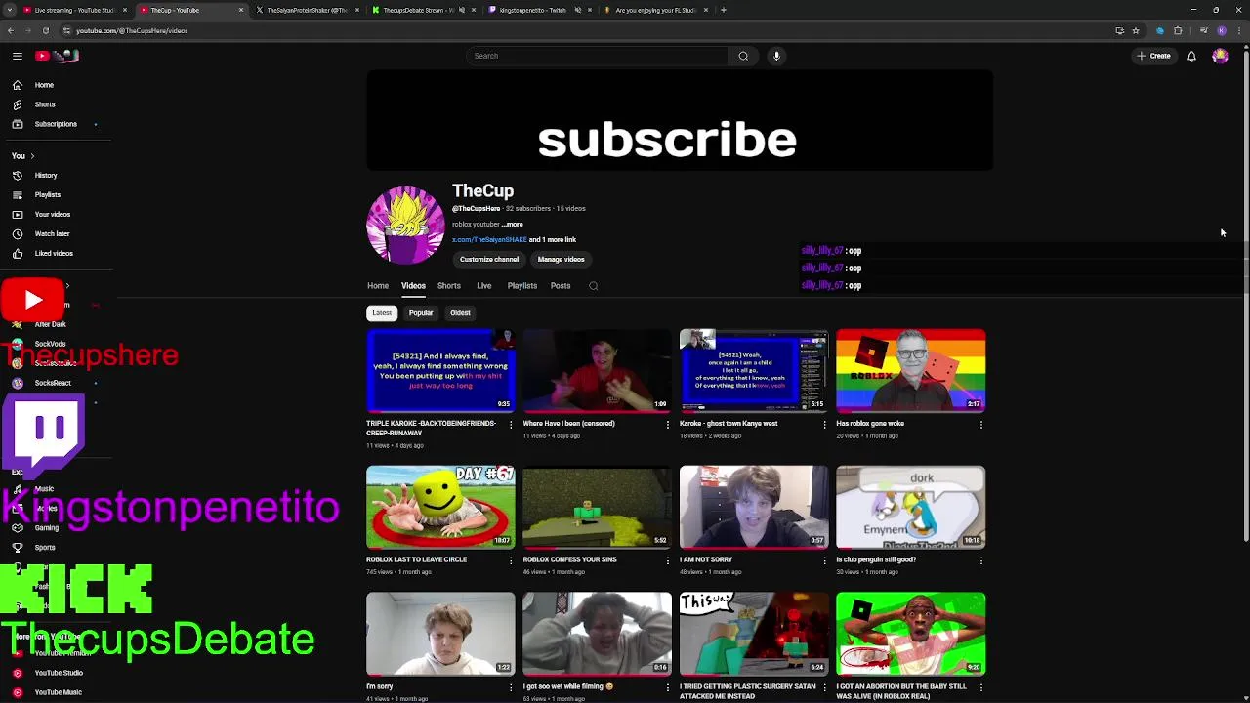Open the notifications bell
The image size is (1250, 703).
click(x=1191, y=56)
